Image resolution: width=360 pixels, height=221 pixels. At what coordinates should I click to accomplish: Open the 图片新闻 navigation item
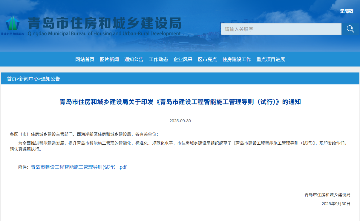[109, 59]
